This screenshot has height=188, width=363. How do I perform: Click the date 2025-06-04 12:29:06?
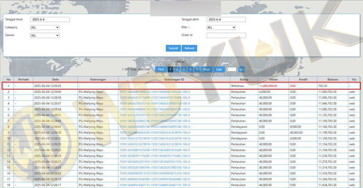[48, 92]
